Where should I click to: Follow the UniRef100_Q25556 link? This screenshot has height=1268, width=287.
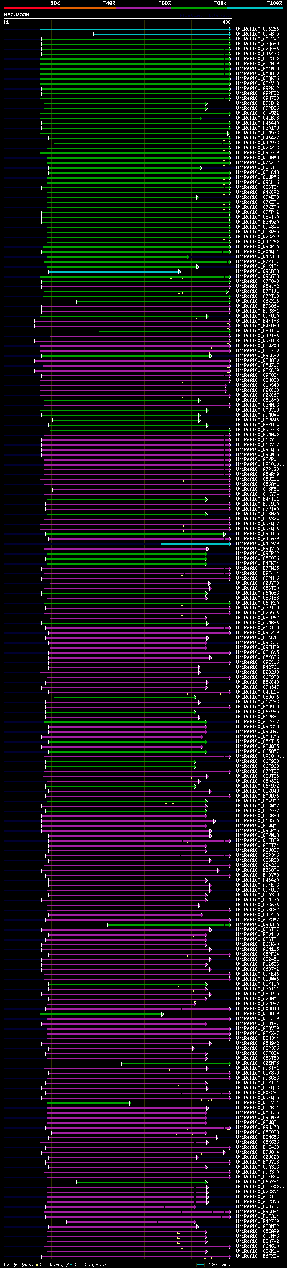click(x=257, y=613)
